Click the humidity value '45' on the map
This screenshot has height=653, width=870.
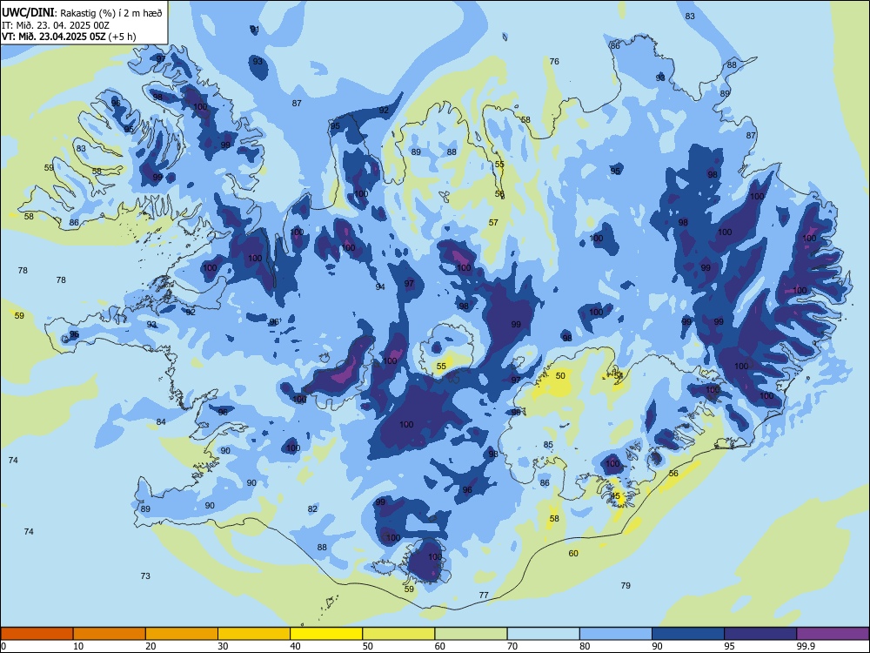coord(615,496)
